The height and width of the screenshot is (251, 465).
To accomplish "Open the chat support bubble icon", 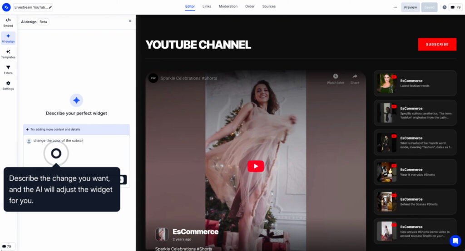I will pyautogui.click(x=455, y=241).
